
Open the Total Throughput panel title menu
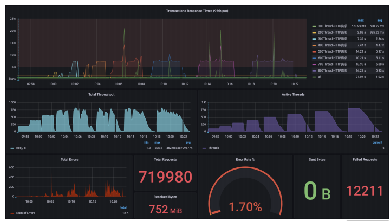coord(101,94)
